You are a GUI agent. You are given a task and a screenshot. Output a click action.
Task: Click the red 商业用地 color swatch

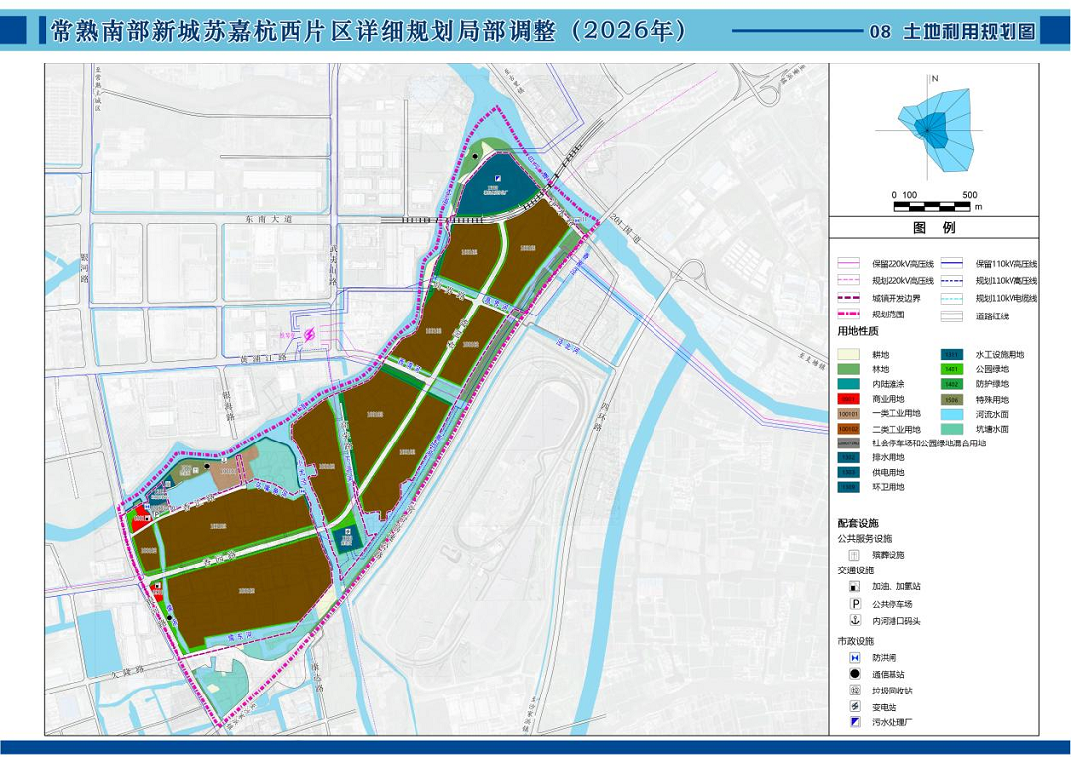coord(848,398)
